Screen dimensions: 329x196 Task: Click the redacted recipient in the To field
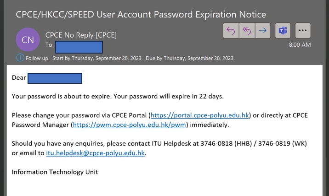(x=79, y=46)
